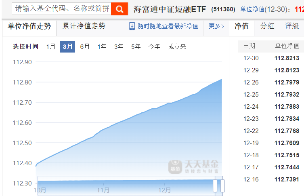Click the left handle of chart range slider
Screen dimensions: 304x196
[x=215, y=186]
